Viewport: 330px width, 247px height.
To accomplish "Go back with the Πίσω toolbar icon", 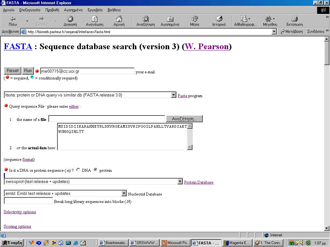I will coord(13,21).
